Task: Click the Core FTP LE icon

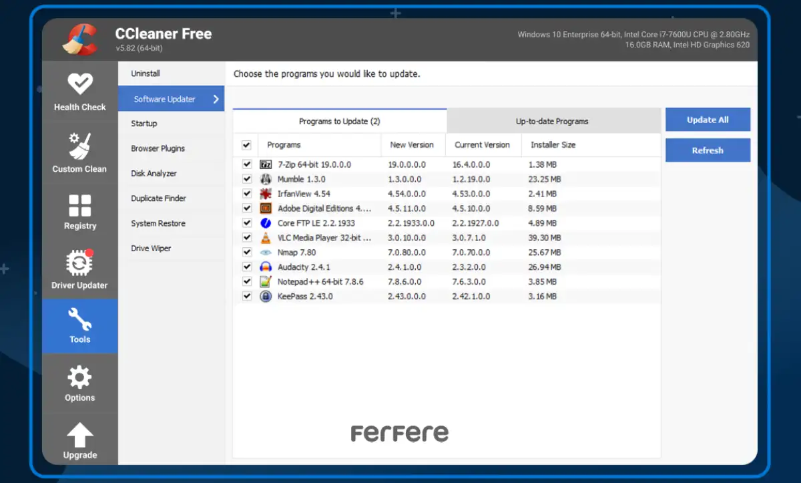Action: [266, 223]
